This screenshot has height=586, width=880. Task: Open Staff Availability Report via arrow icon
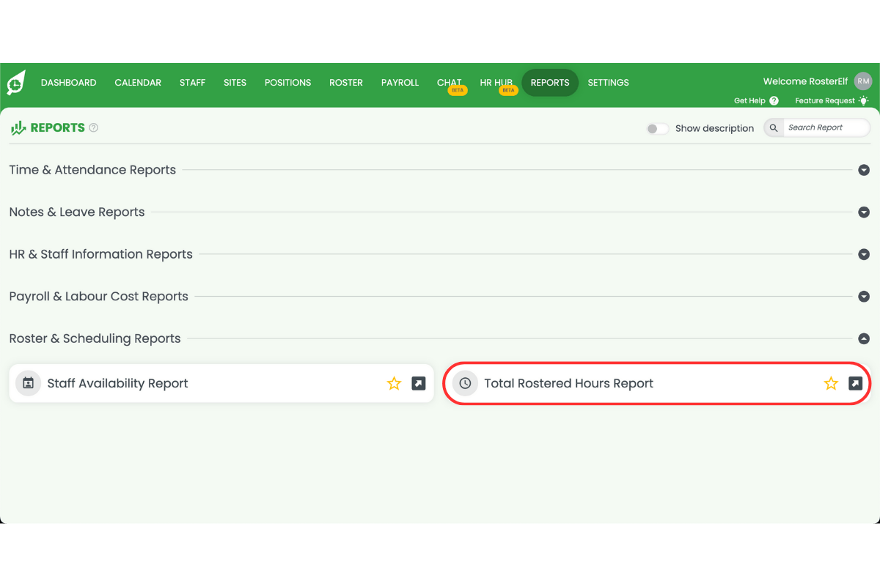click(419, 383)
